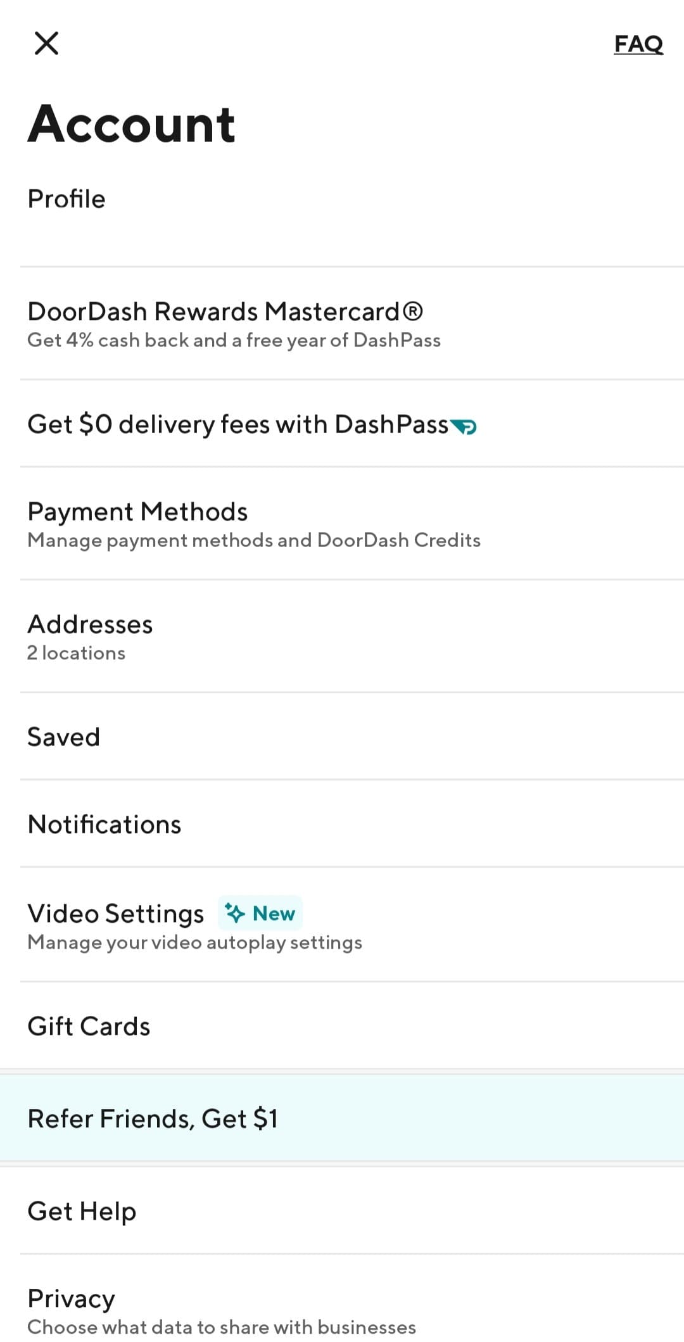Open DoorDash Rewards Mastercard offer
The height and width of the screenshot is (1342, 684).
342,324
